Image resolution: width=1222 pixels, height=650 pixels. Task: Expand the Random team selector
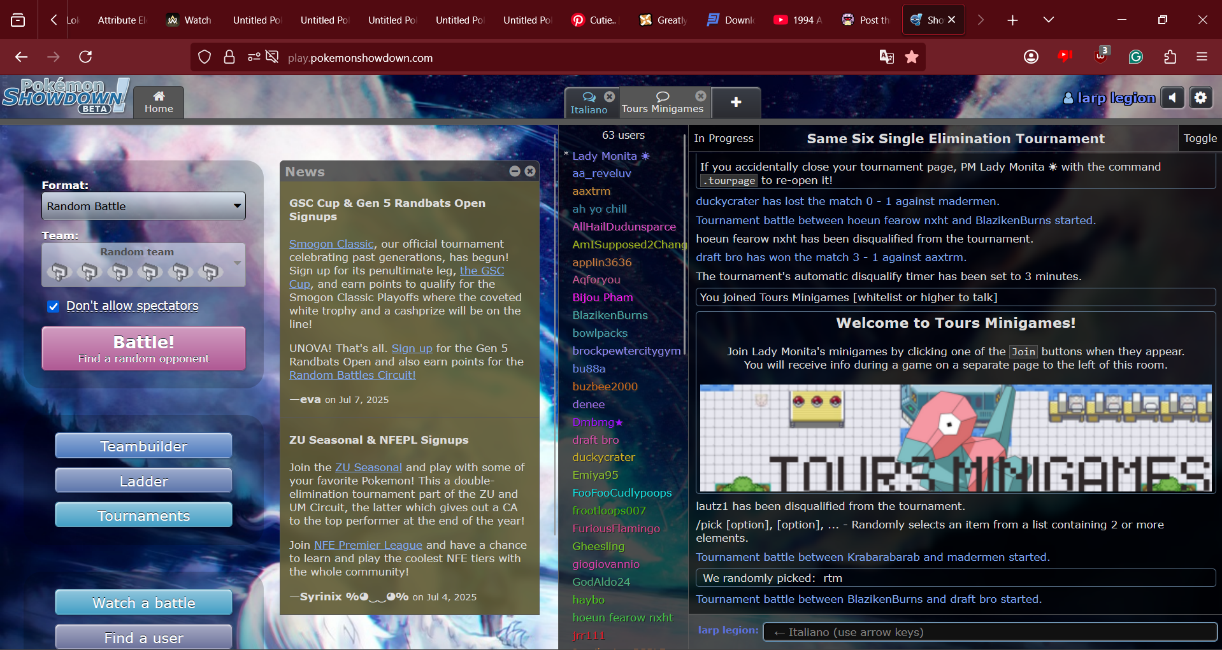click(143, 265)
